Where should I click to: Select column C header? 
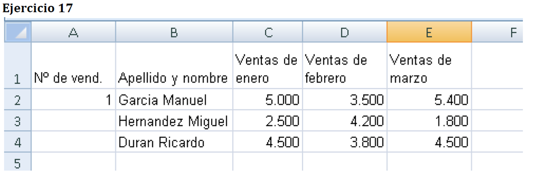pos(268,32)
